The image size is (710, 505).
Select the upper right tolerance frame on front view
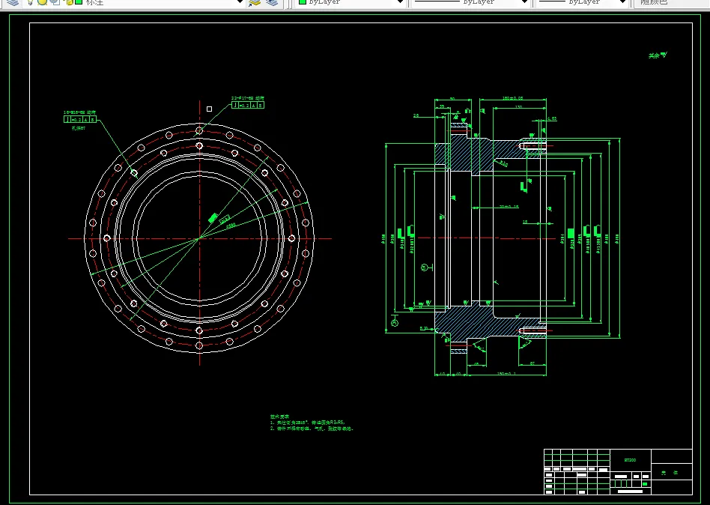point(248,105)
